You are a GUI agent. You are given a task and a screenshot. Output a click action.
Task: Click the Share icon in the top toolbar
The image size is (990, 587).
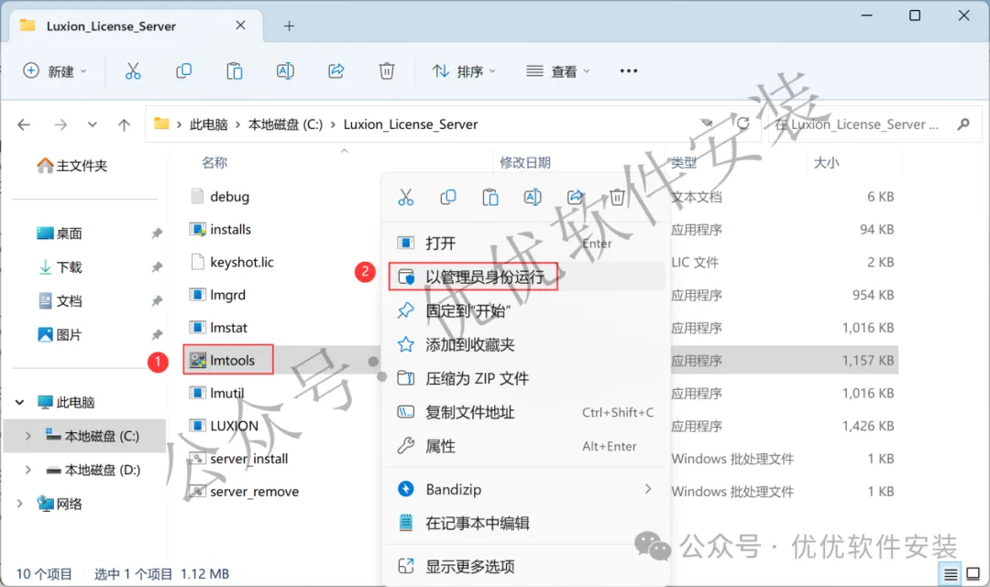(x=335, y=71)
